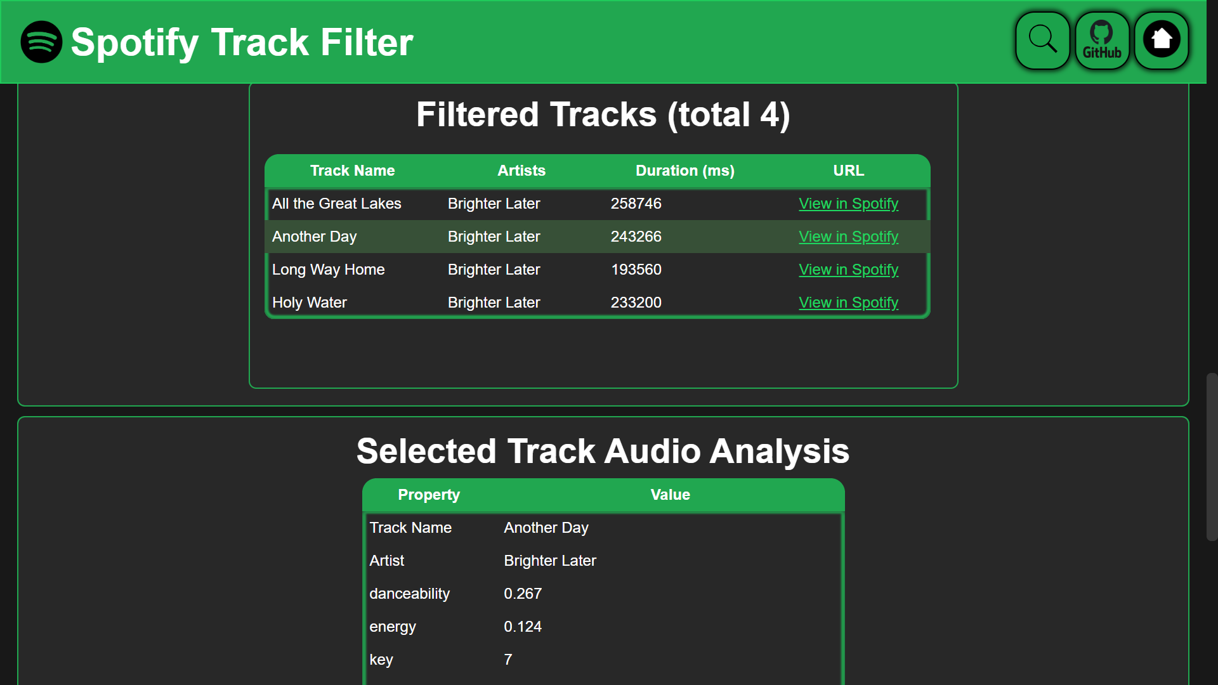Click the danceability value 0.267

click(523, 594)
